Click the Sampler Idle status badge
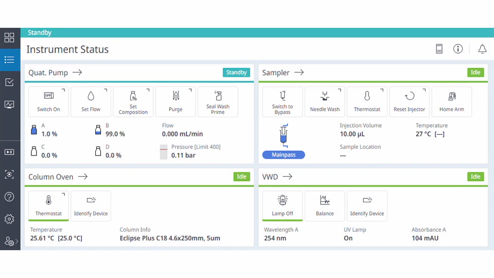 point(475,73)
